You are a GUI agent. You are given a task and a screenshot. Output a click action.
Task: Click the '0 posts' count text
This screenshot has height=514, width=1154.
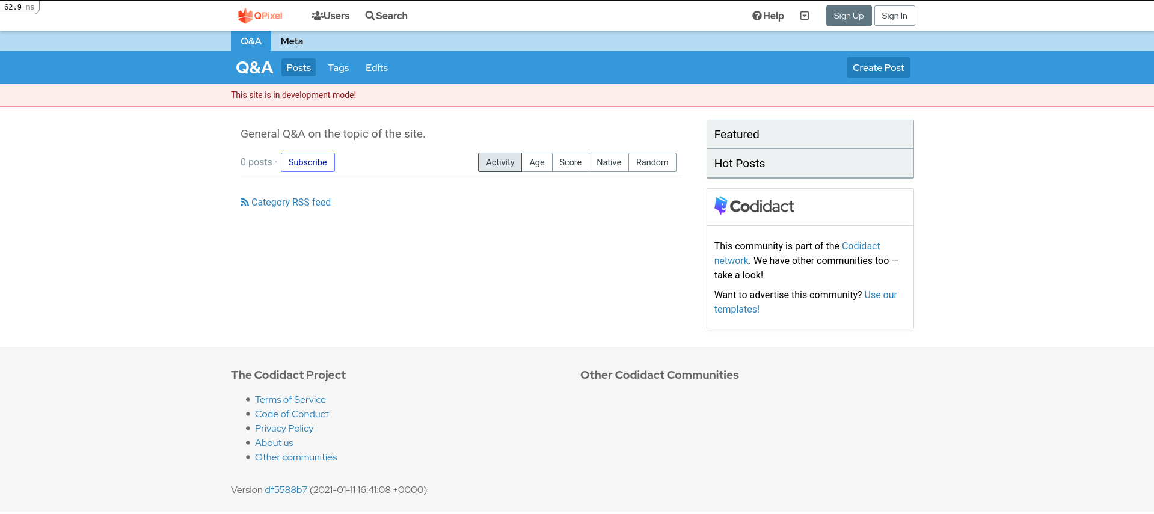(x=256, y=162)
